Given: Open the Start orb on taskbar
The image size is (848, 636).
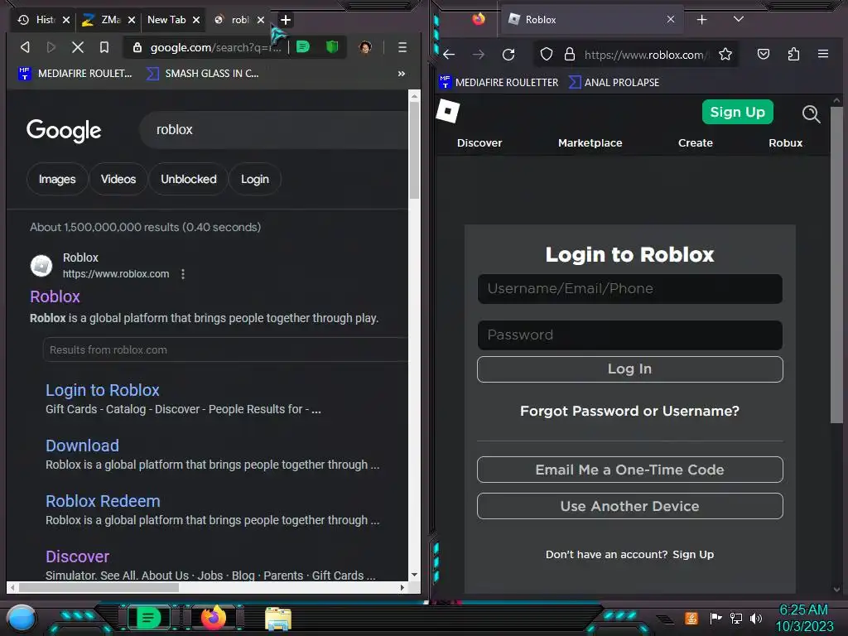Looking at the screenshot, I should 22,618.
